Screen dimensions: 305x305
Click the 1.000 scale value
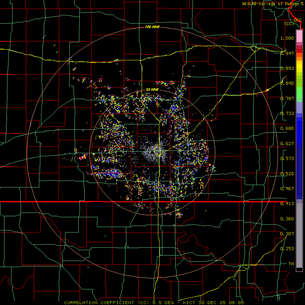[287, 38]
